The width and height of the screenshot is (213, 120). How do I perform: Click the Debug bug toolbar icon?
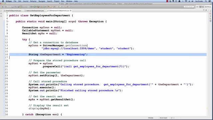tap(31, 7)
